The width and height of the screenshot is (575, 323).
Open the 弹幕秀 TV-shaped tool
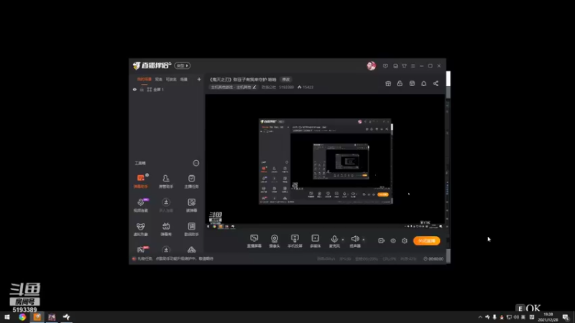click(166, 229)
